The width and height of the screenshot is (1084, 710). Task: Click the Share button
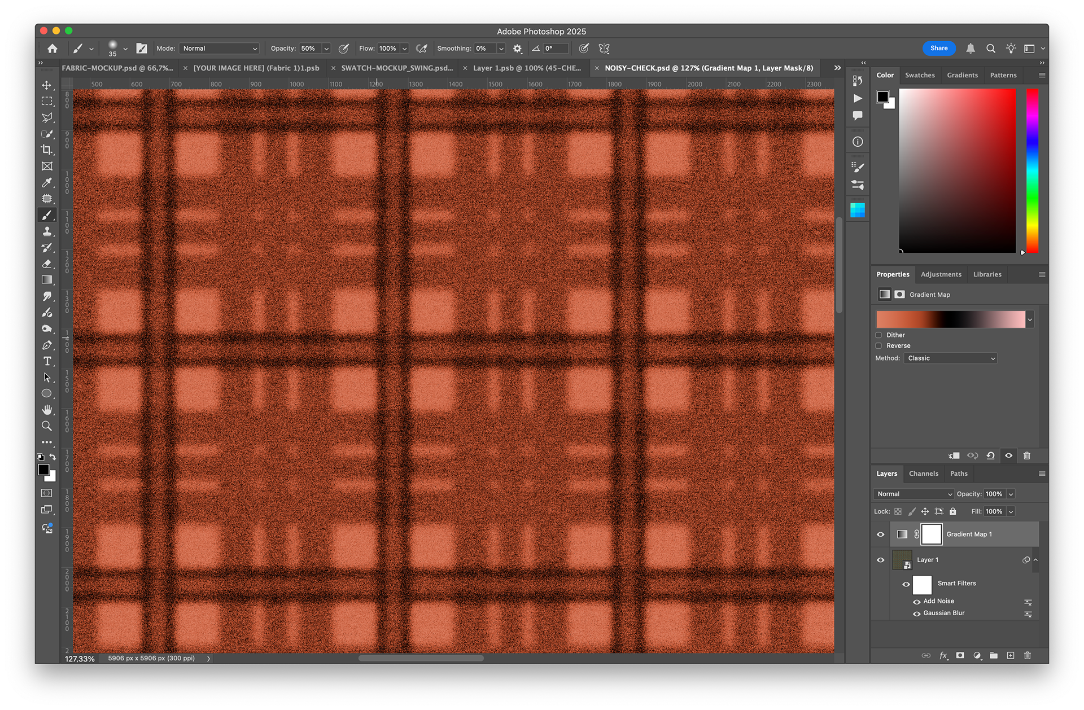939,49
